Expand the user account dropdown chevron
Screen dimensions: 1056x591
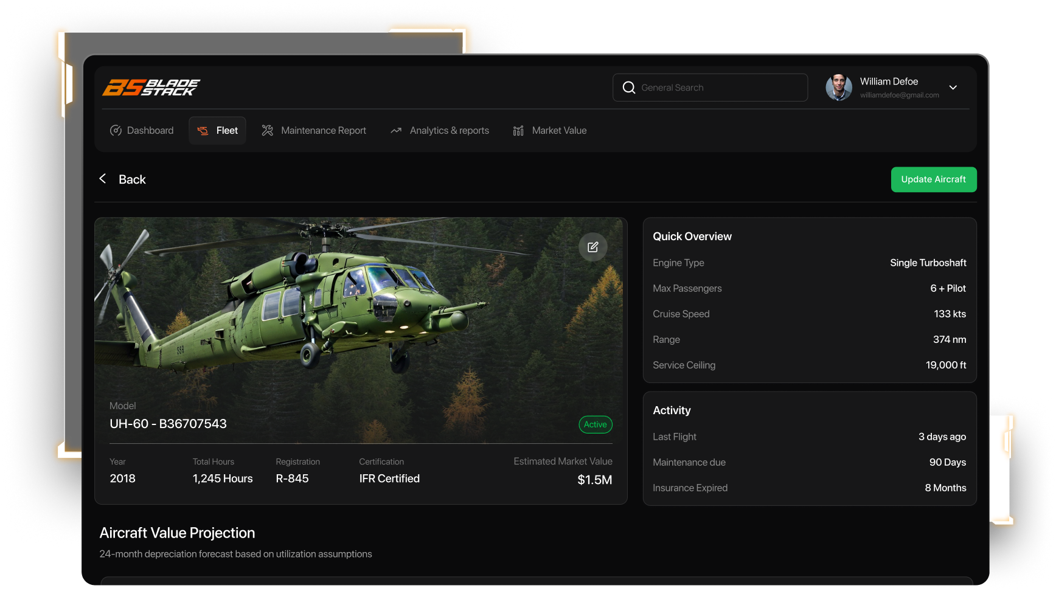(953, 88)
